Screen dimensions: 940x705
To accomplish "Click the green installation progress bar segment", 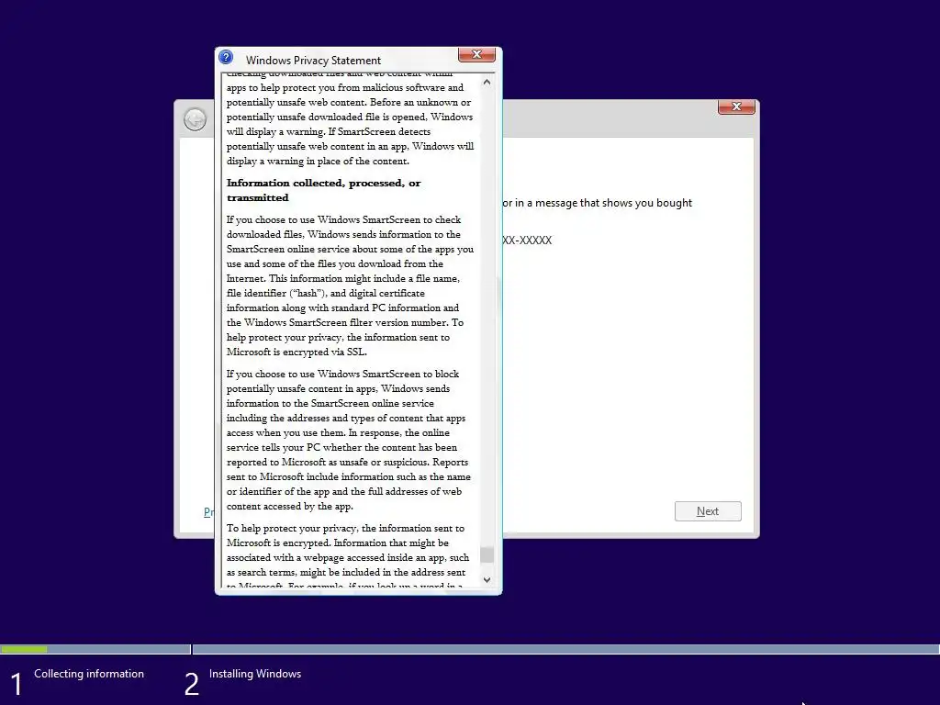I will pyautogui.click(x=24, y=649).
